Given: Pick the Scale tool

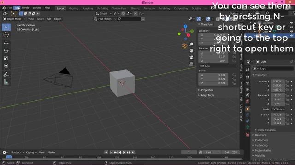Looking at the screenshot, I should pyautogui.click(x=6, y=58).
